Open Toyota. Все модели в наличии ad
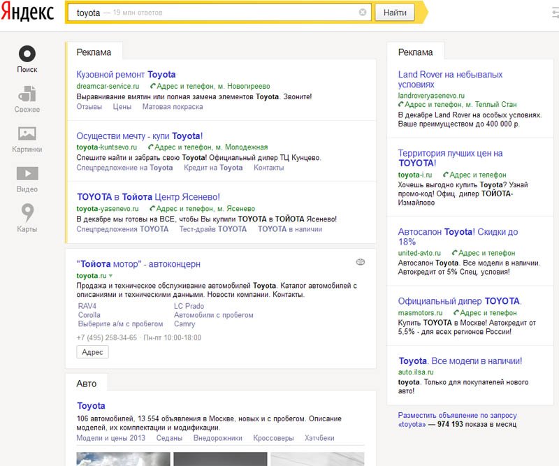The width and height of the screenshot is (559, 466). point(460,361)
